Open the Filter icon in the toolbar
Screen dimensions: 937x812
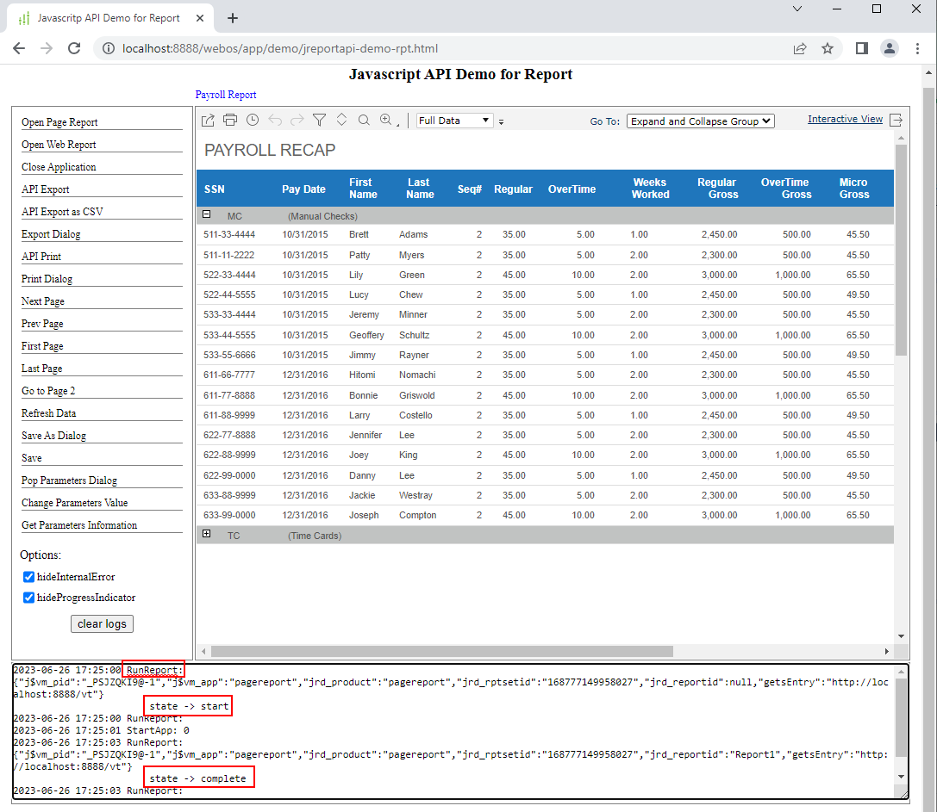pos(319,120)
